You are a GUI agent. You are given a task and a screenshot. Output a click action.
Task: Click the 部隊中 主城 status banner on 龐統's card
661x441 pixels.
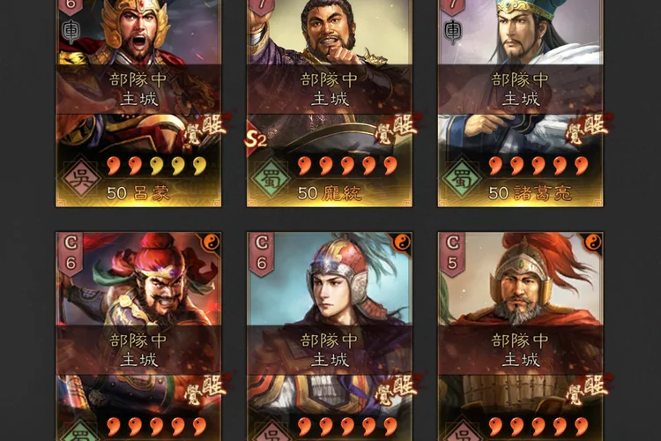pyautogui.click(x=330, y=89)
